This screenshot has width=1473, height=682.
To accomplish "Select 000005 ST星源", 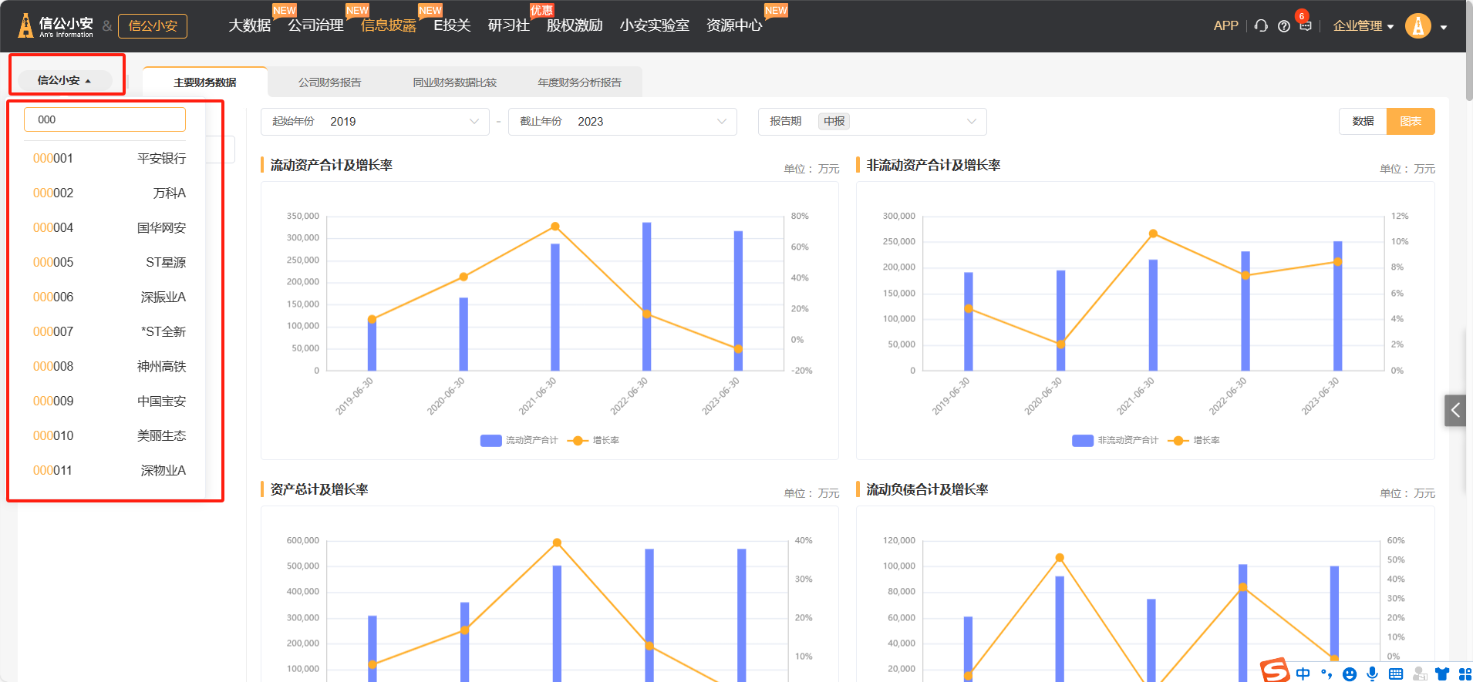I will (x=109, y=262).
